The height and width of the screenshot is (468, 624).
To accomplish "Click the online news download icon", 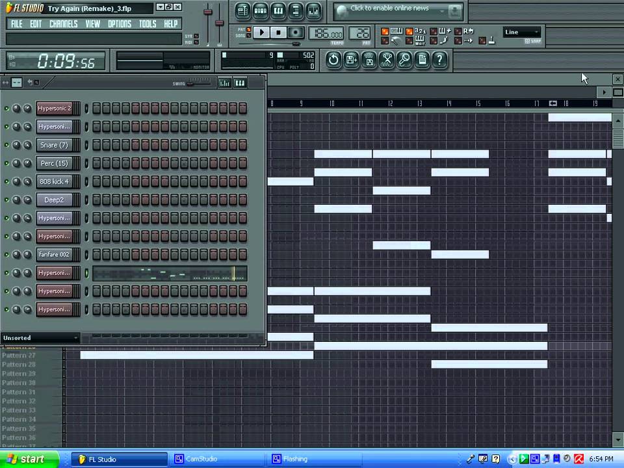I will [454, 12].
